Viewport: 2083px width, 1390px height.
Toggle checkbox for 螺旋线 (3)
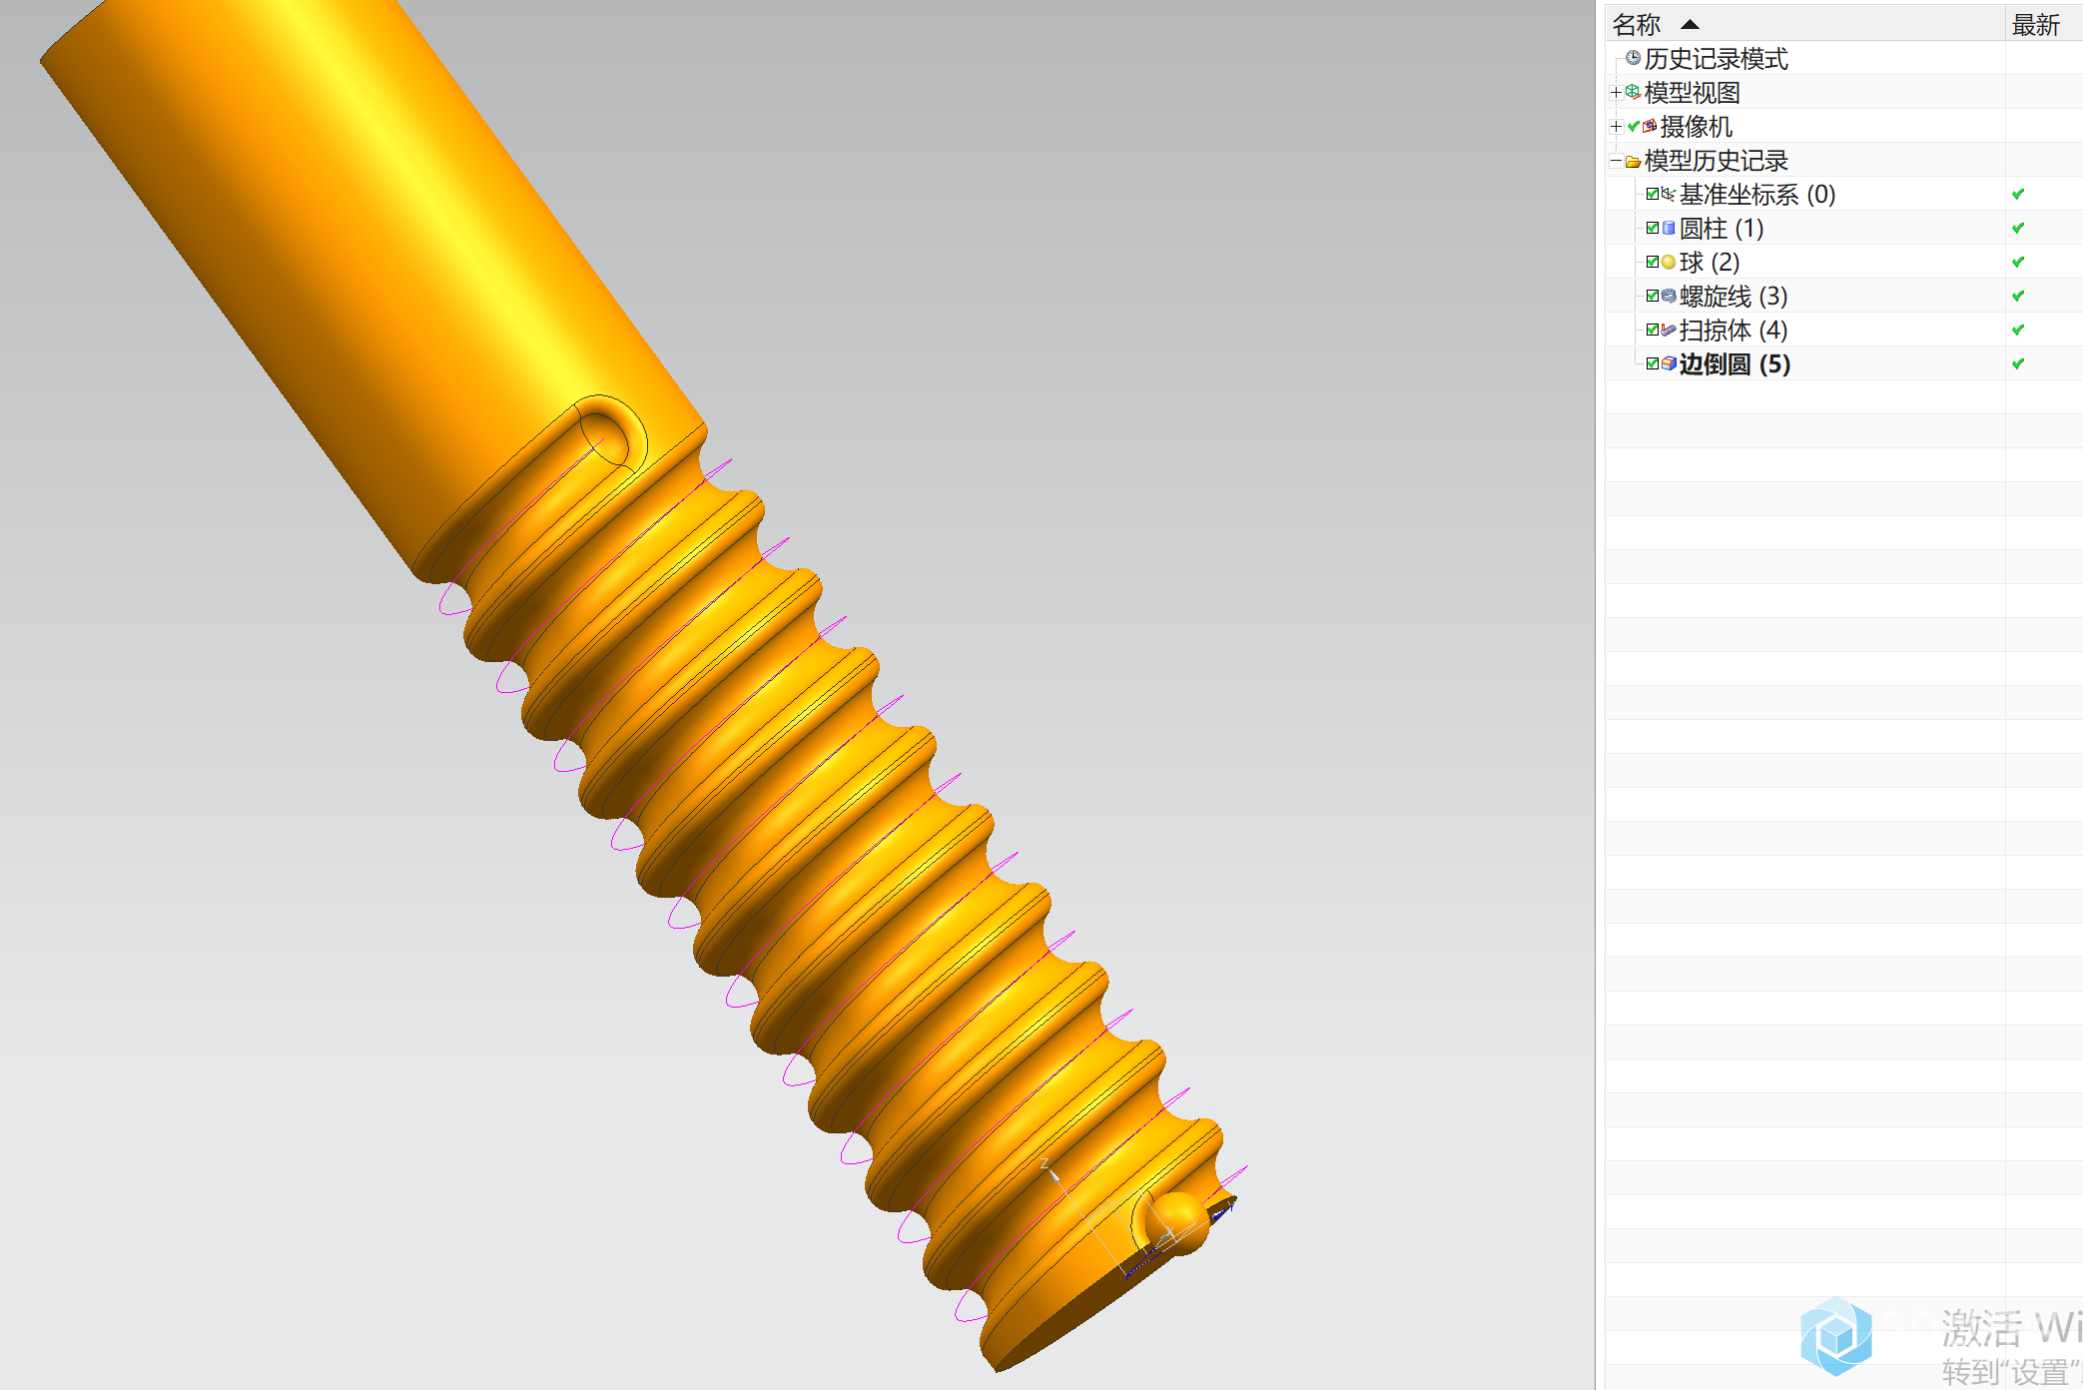pyautogui.click(x=1653, y=296)
